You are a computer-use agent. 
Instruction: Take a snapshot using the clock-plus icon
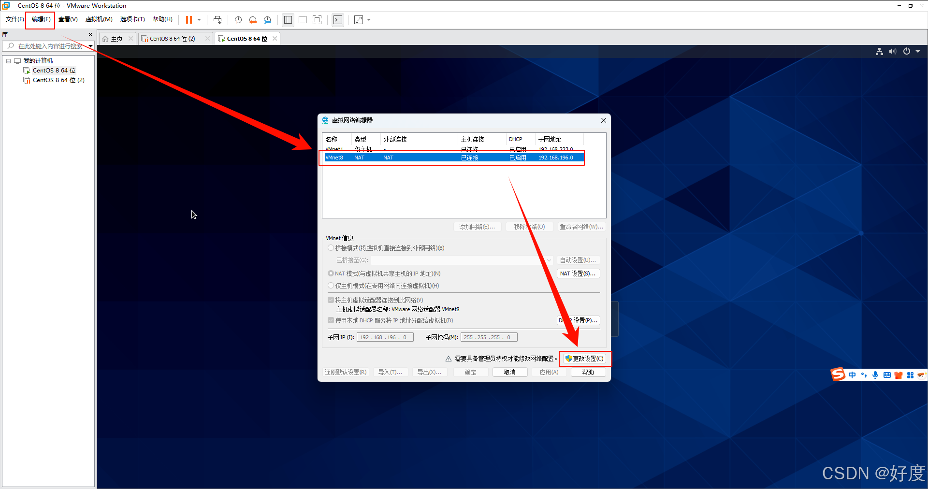[238, 20]
